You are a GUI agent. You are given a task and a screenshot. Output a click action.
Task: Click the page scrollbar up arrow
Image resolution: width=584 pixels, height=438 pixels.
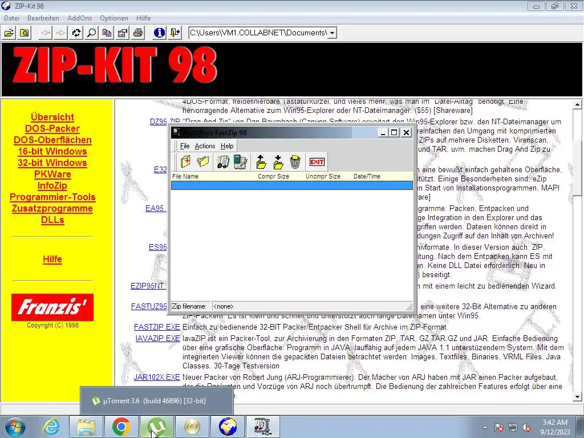[577, 105]
